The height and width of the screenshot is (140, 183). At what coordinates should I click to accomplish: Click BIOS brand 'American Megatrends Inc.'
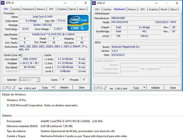click(x=144, y=47)
